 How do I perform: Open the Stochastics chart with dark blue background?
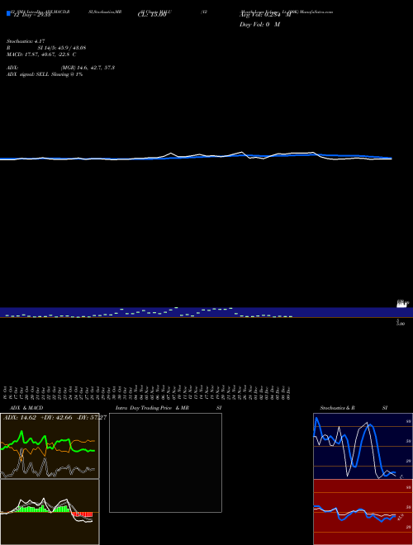point(363,446)
